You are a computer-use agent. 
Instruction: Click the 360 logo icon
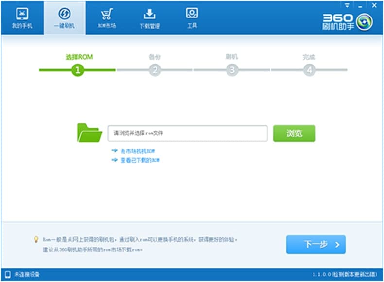365,22
